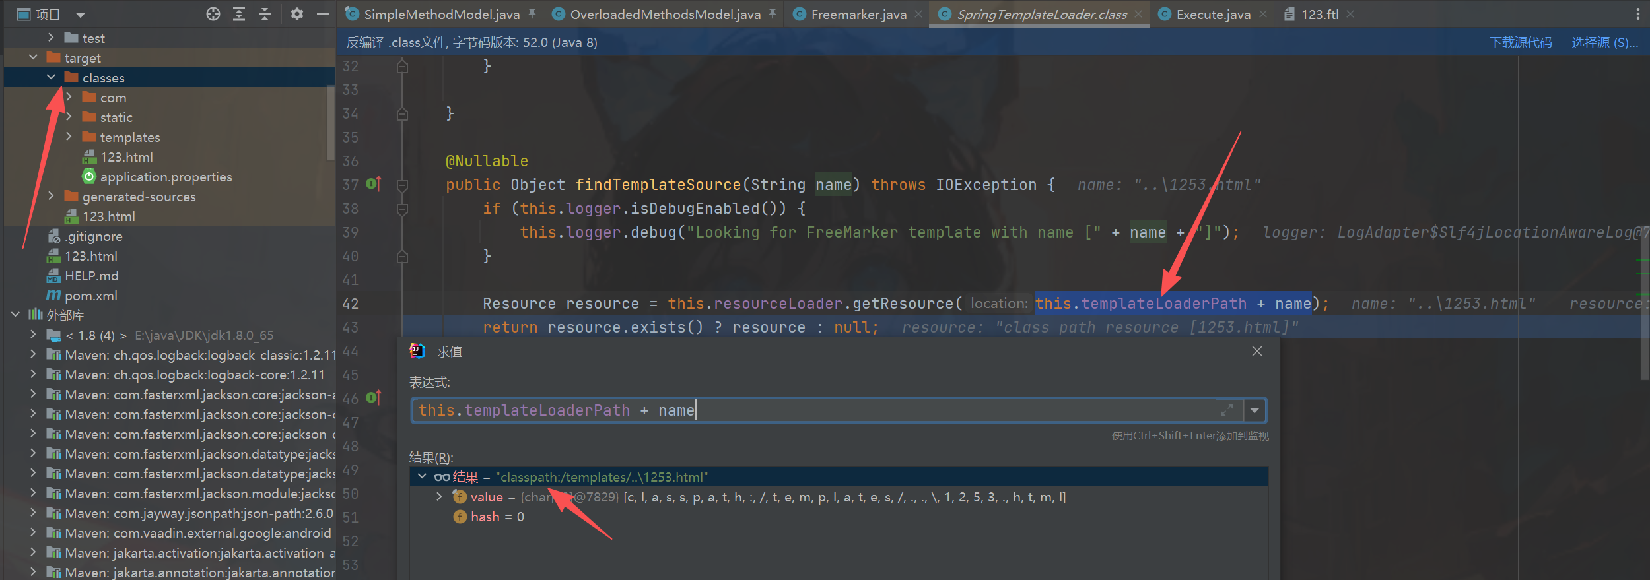The width and height of the screenshot is (1650, 580).
Task: Open the expression history dropdown
Action: (x=1255, y=410)
